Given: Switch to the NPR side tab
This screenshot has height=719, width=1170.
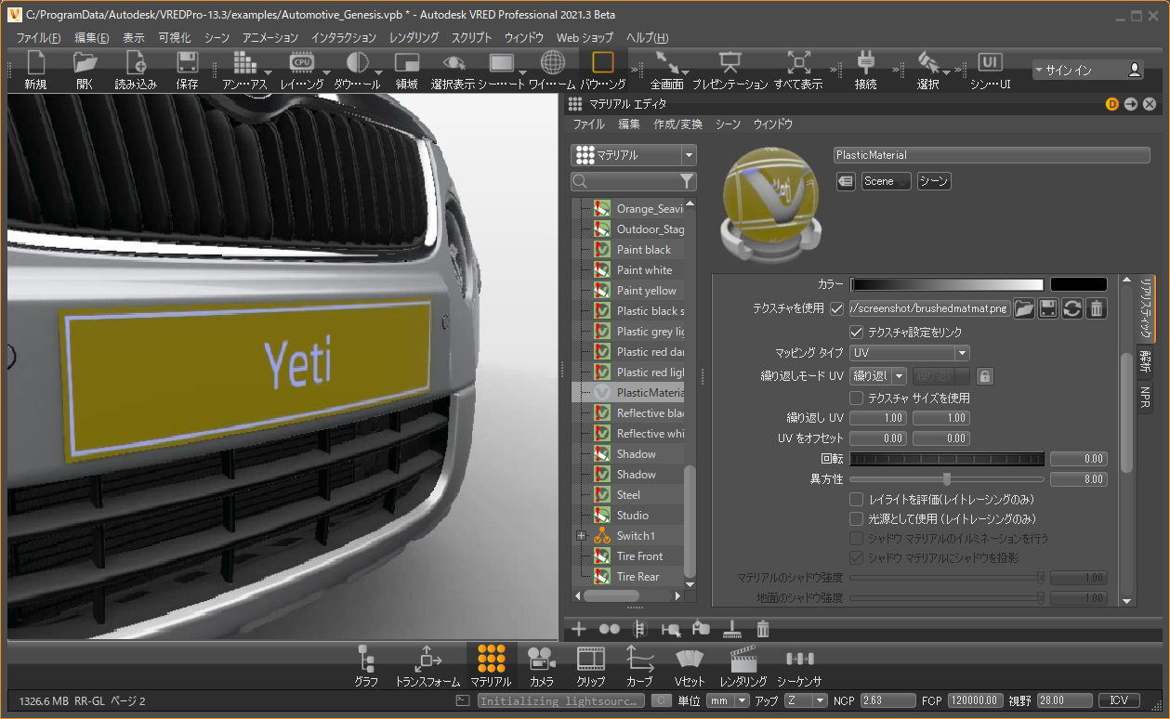Looking at the screenshot, I should 1146,398.
